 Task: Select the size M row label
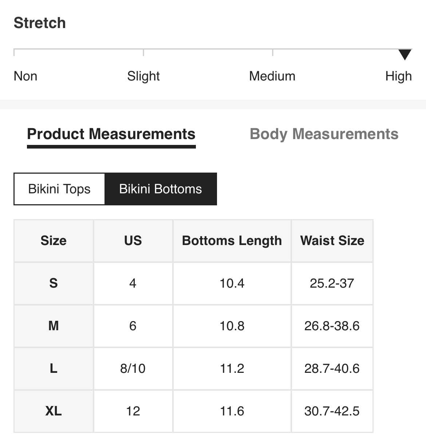[54, 326]
